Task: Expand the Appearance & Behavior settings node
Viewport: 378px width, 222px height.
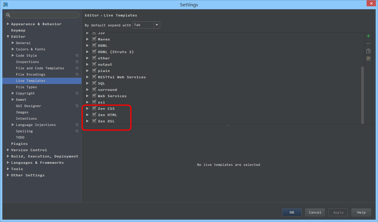Action: click(8, 24)
